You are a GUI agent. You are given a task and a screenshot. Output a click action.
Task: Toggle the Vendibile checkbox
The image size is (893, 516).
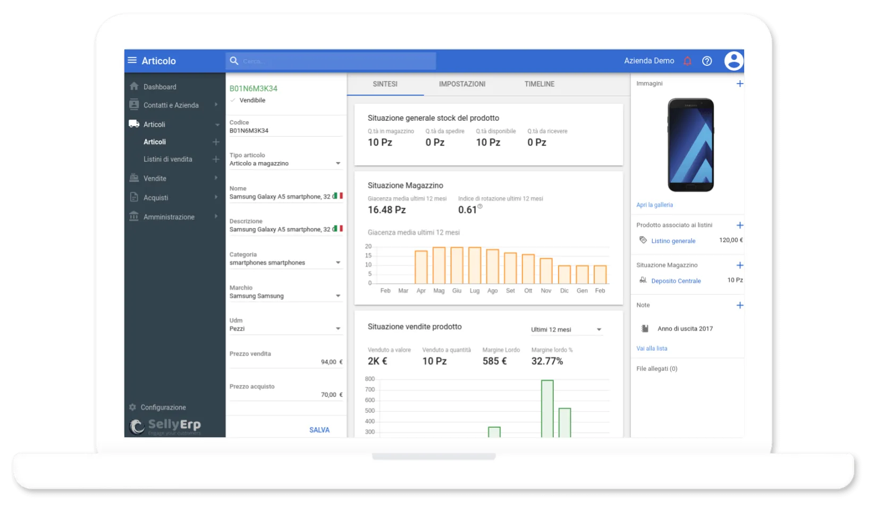(233, 100)
